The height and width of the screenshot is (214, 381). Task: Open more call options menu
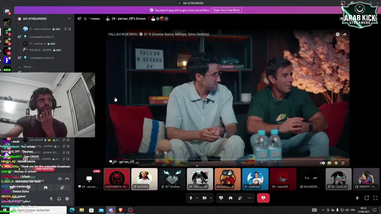click(x=249, y=198)
